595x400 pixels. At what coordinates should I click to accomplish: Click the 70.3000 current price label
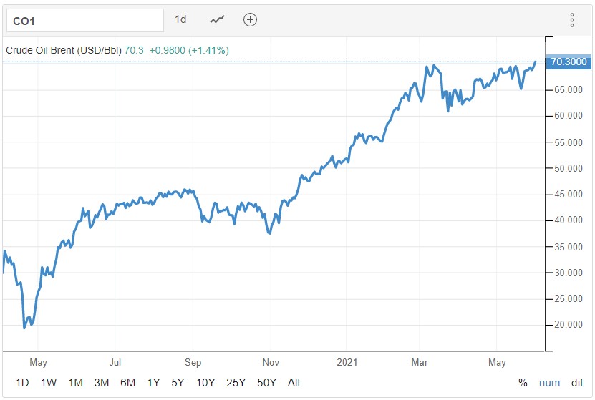(x=566, y=63)
